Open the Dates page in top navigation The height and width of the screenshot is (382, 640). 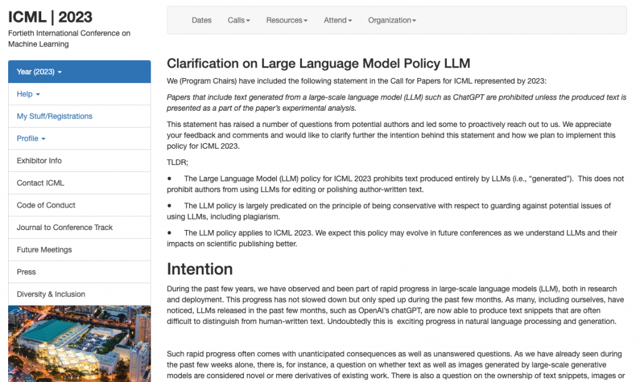(201, 20)
